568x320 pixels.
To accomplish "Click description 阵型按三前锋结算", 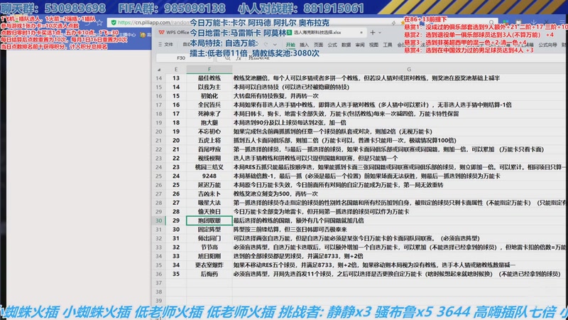I will [290, 229].
